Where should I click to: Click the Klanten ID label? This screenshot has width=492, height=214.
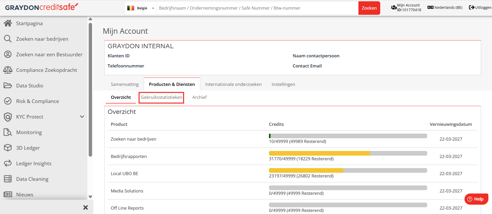click(x=119, y=56)
